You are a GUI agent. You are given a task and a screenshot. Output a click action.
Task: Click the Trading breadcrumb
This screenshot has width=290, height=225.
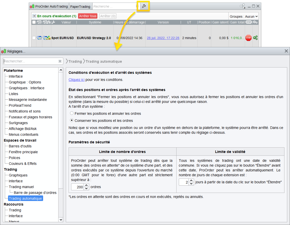[x=75, y=61]
